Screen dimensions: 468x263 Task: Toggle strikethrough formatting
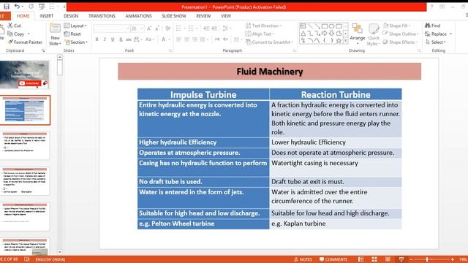[x=129, y=39]
